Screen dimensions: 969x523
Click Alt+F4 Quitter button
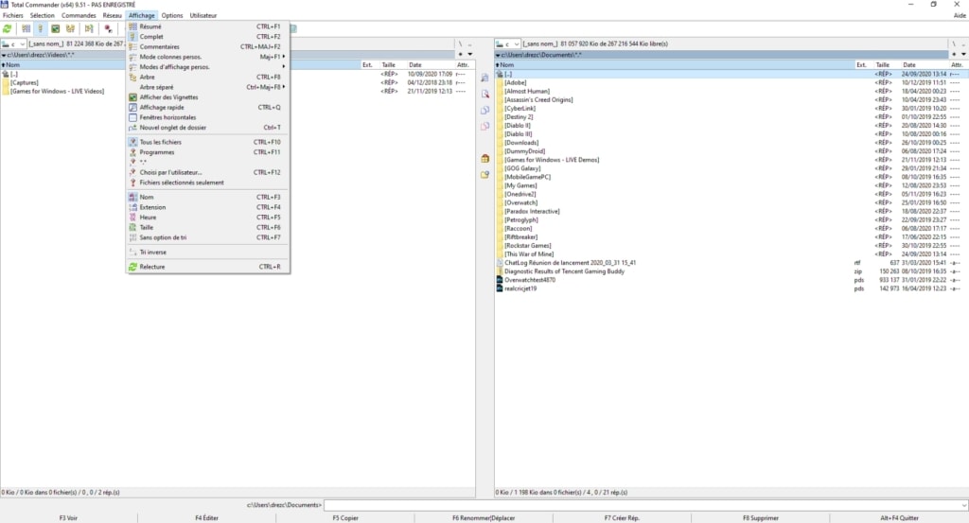(899, 518)
